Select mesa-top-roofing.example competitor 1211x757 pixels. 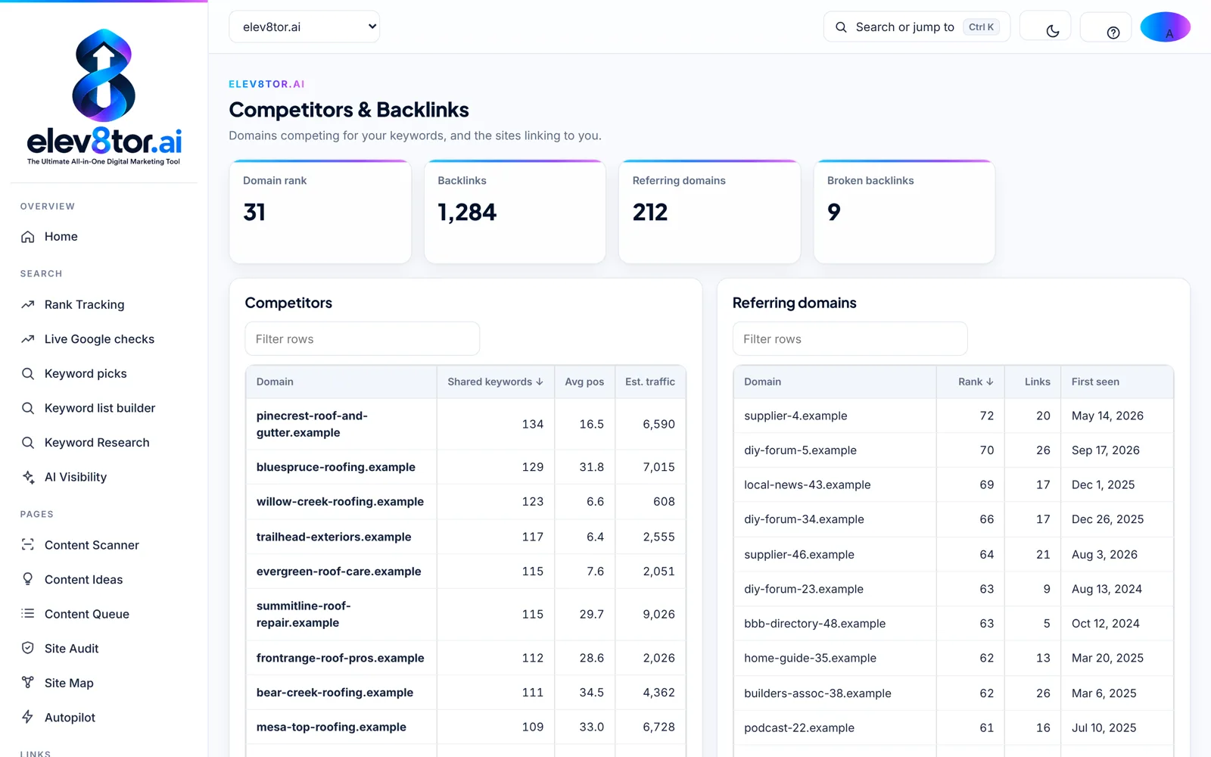[x=465, y=727]
